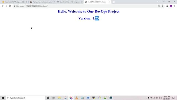Focus the address bar URL
The image size is (177, 100).
pyautogui.click(x=37, y=6)
